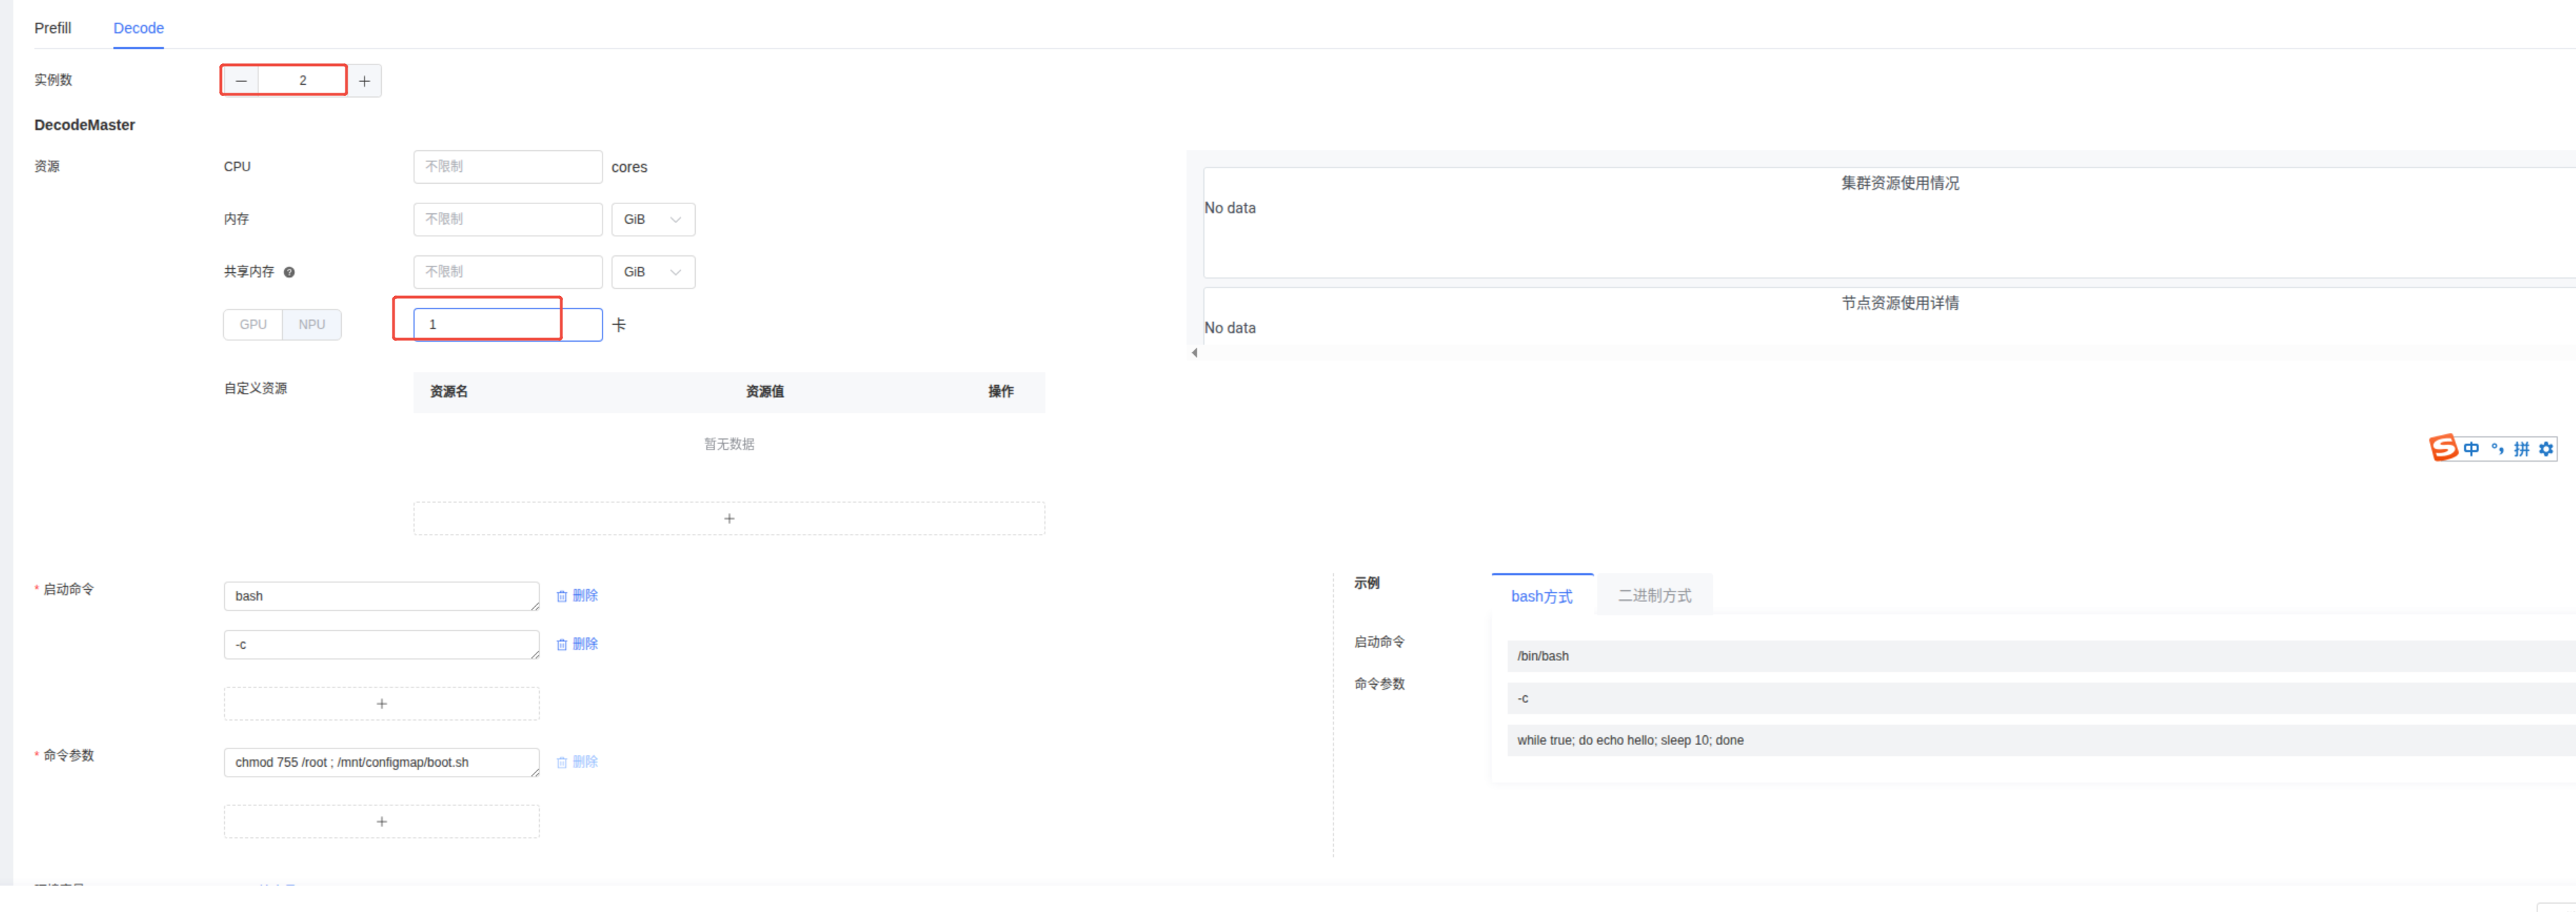Add another startup command entry

coord(381,704)
